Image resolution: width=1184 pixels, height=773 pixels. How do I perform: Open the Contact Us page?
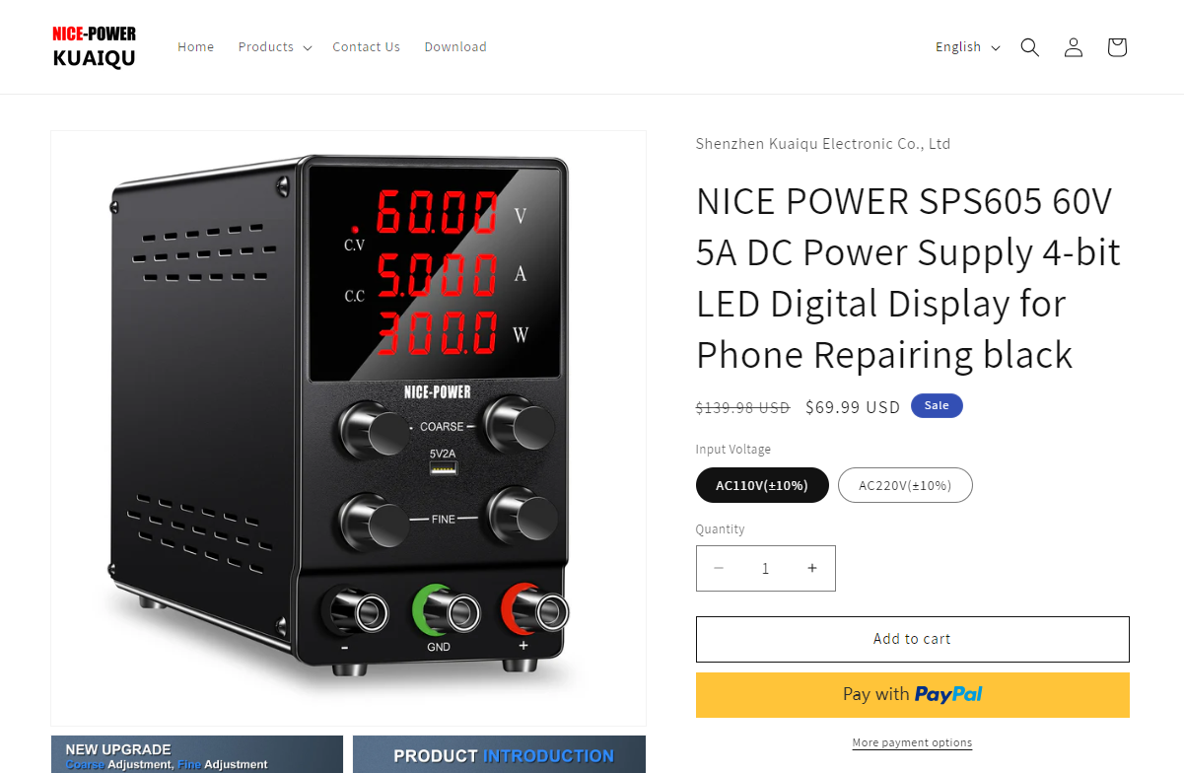coord(366,47)
